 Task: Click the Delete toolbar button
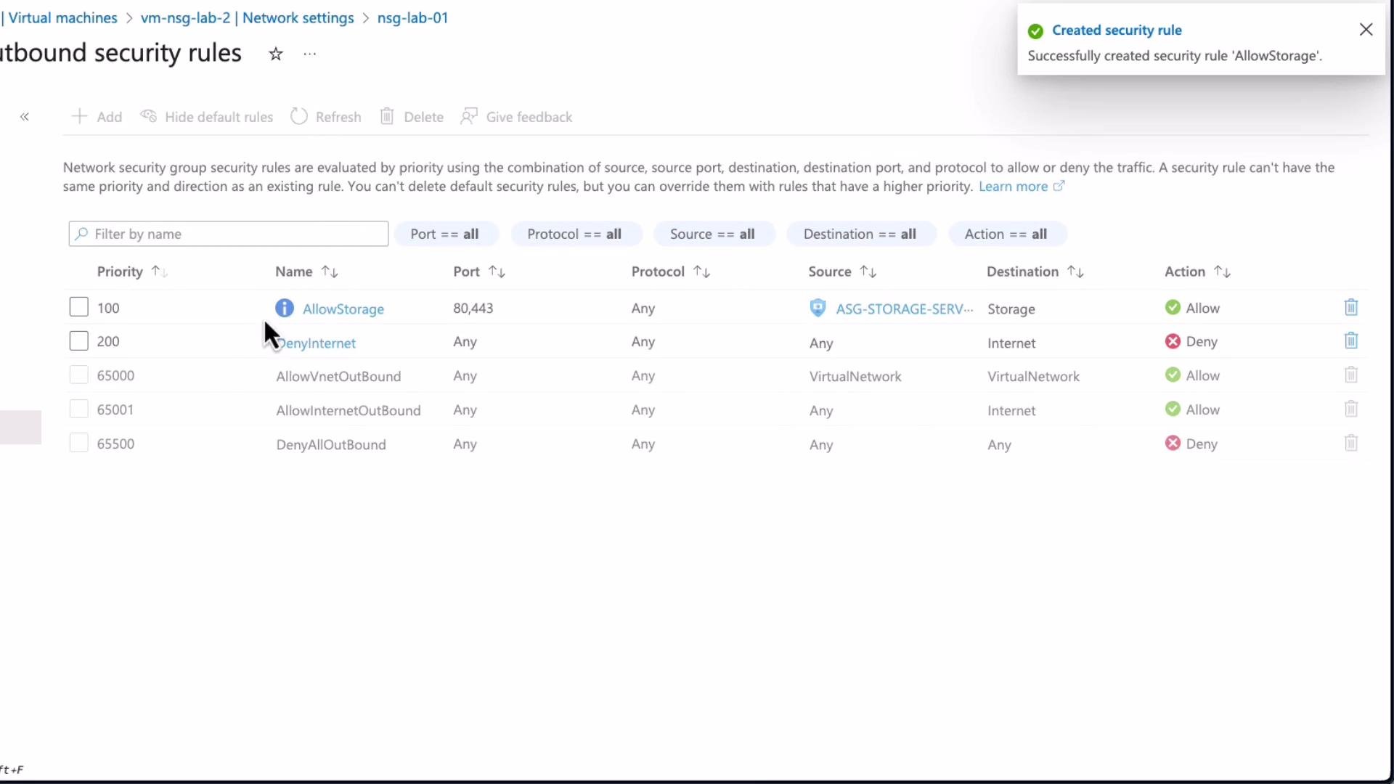[412, 117]
